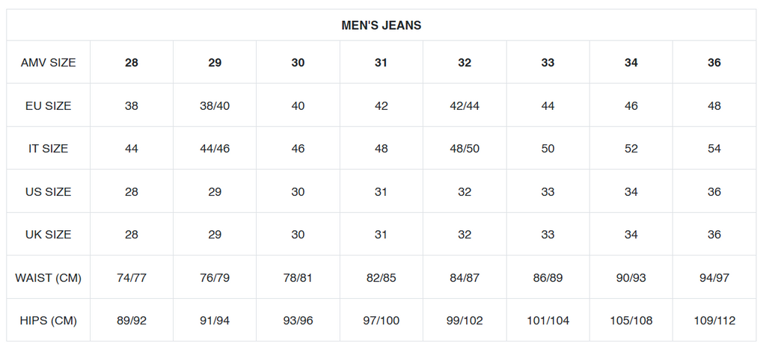Image resolution: width=766 pixels, height=349 pixels.
Task: Click the EU SIZE row label
Action: [49, 106]
